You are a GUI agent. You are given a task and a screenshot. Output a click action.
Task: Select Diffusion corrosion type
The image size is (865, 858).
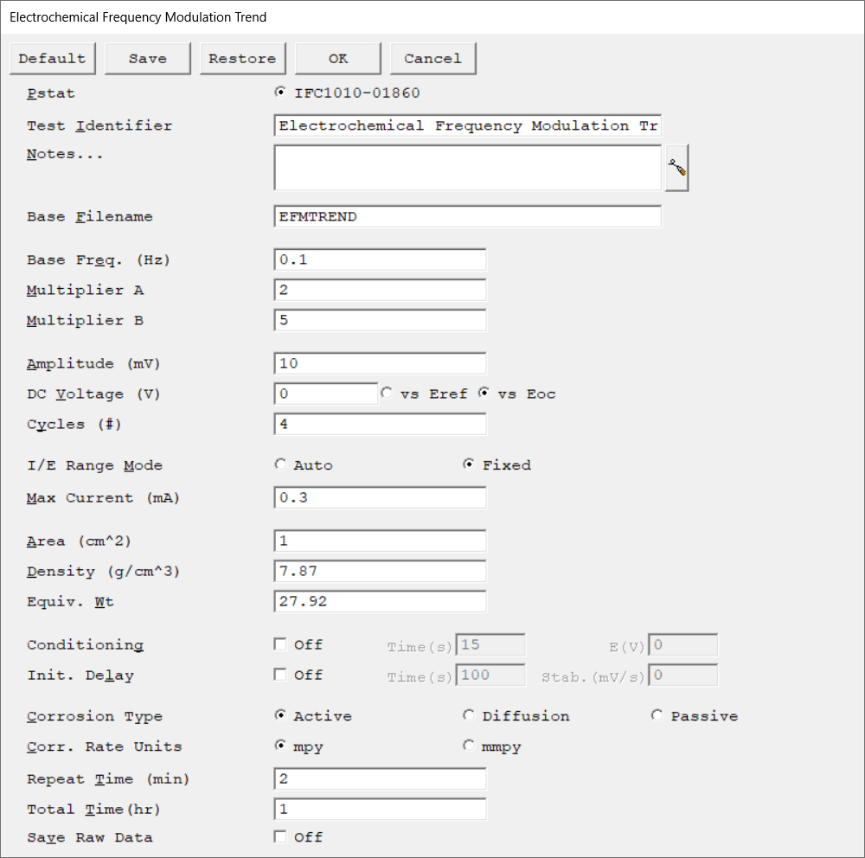[469, 716]
